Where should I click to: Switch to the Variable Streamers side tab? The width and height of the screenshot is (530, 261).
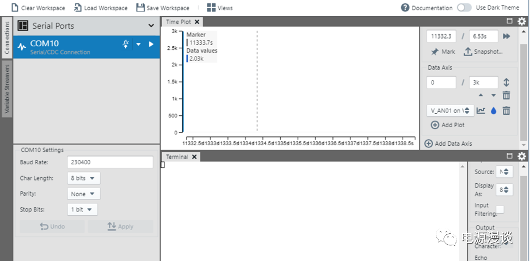[7, 88]
